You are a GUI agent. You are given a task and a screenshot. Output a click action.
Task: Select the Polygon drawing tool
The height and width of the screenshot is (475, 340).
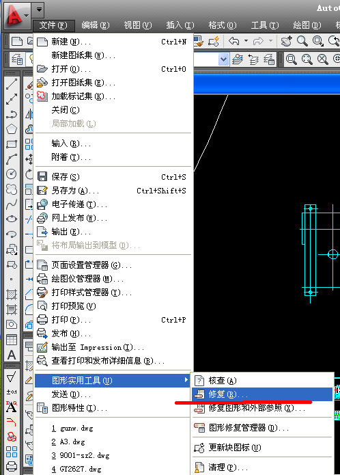[x=12, y=129]
